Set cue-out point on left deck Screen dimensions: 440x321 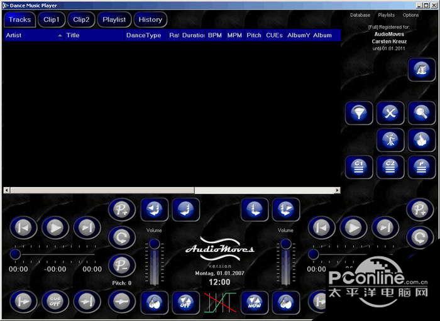pyautogui.click(x=87, y=302)
